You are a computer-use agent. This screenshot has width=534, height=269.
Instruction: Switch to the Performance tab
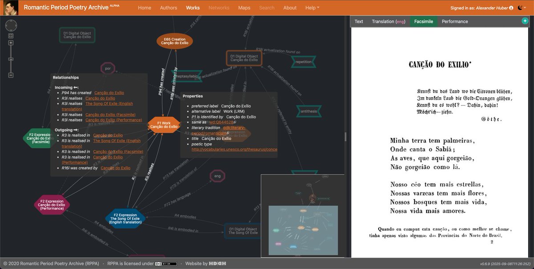455,21
